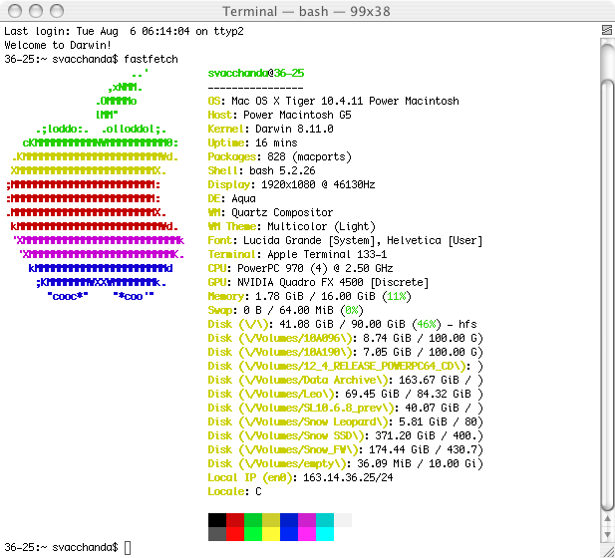Click the olive yellow color block, top row
This screenshot has width=615, height=558.
tap(271, 520)
